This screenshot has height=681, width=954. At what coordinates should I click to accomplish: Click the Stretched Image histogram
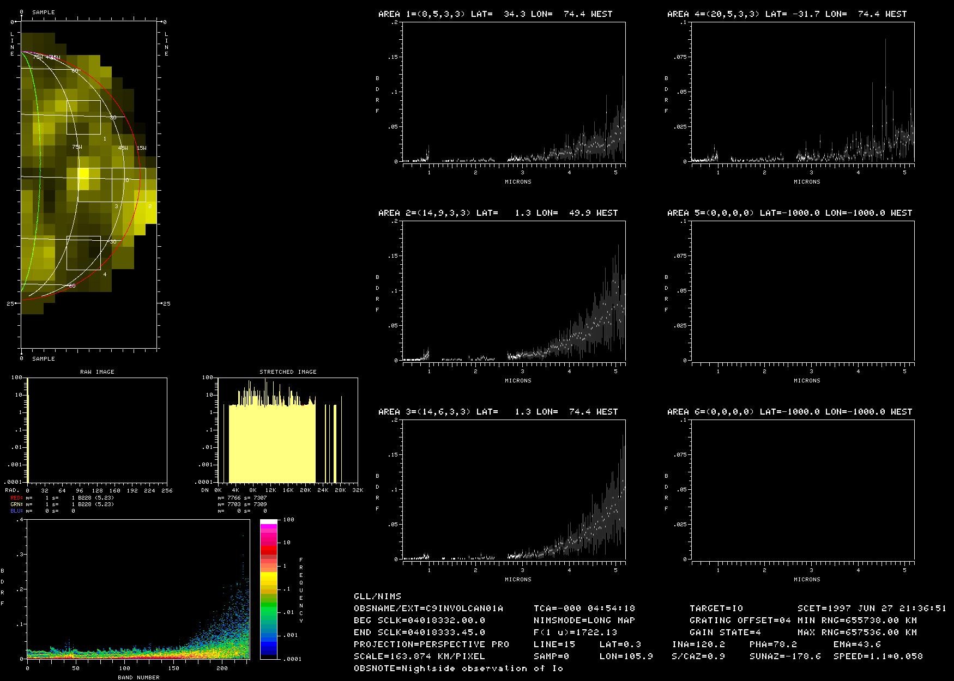[x=287, y=430]
